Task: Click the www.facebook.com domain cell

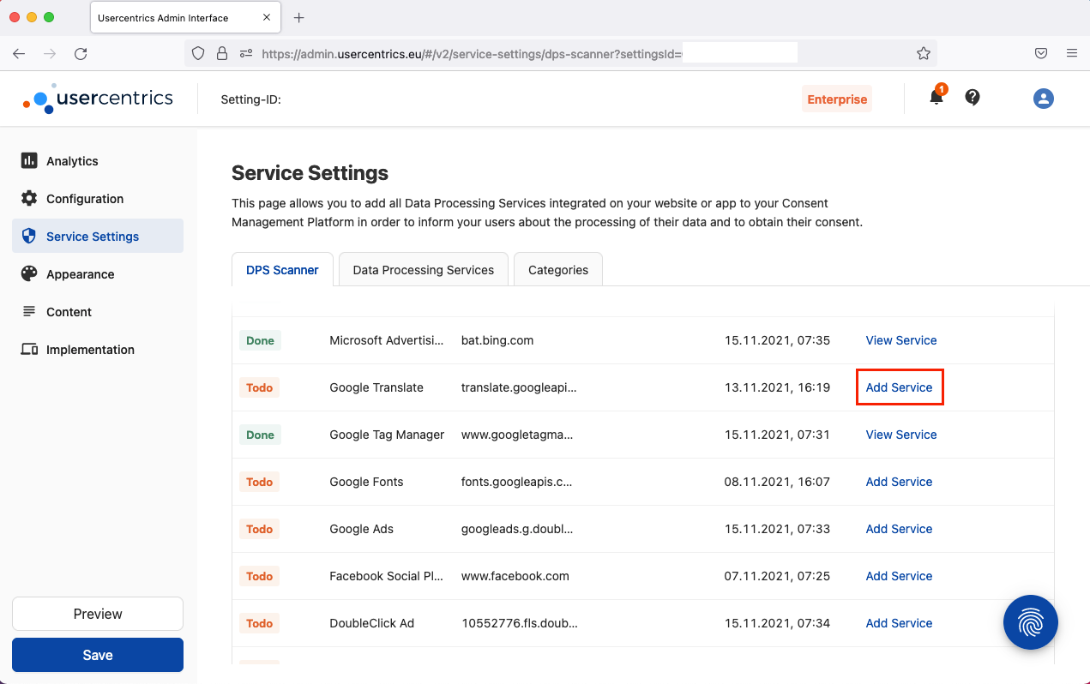Action: pyautogui.click(x=515, y=576)
